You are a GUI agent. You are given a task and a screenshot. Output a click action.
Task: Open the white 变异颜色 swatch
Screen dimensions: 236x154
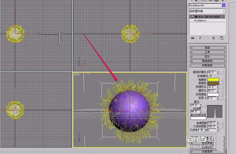pos(213,95)
